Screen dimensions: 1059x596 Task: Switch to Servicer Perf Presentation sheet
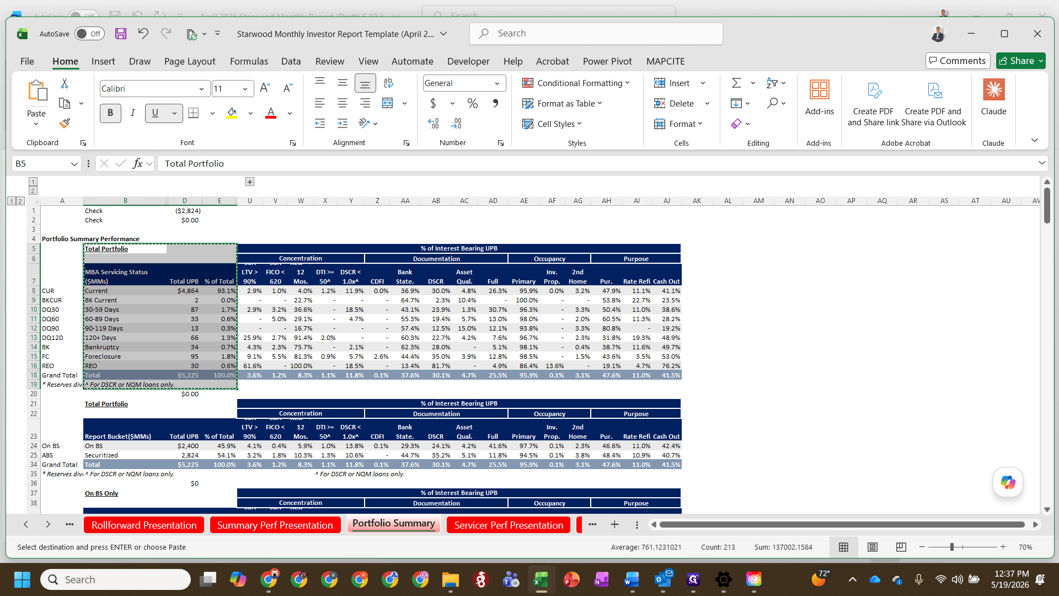tap(509, 525)
